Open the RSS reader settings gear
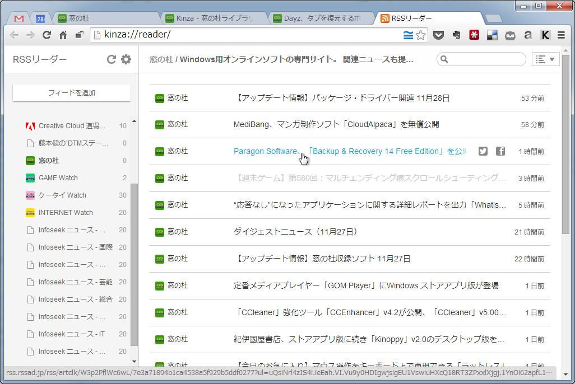Screen dimensions: 575x384 point(126,59)
